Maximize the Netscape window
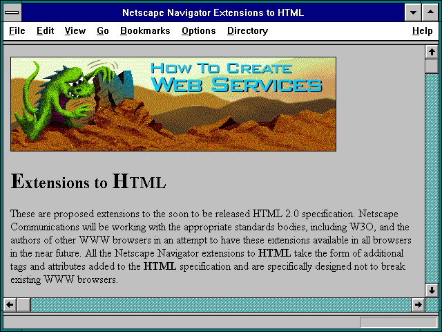The image size is (442, 332). point(430,12)
